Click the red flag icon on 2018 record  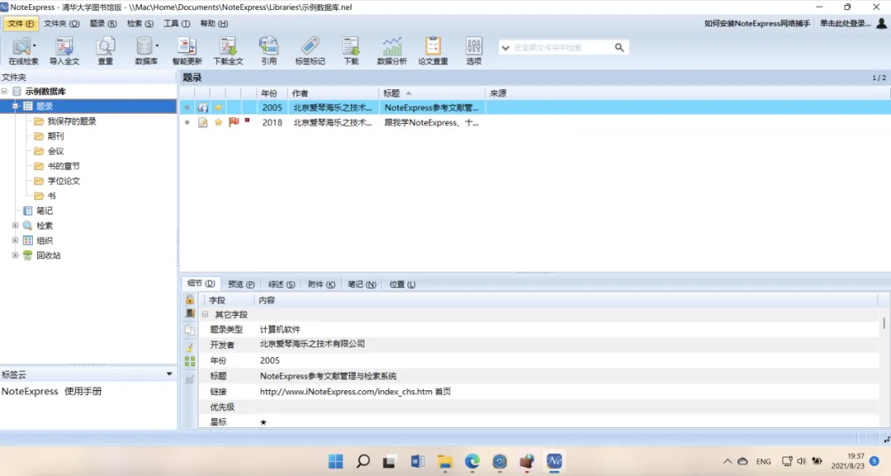coord(233,122)
